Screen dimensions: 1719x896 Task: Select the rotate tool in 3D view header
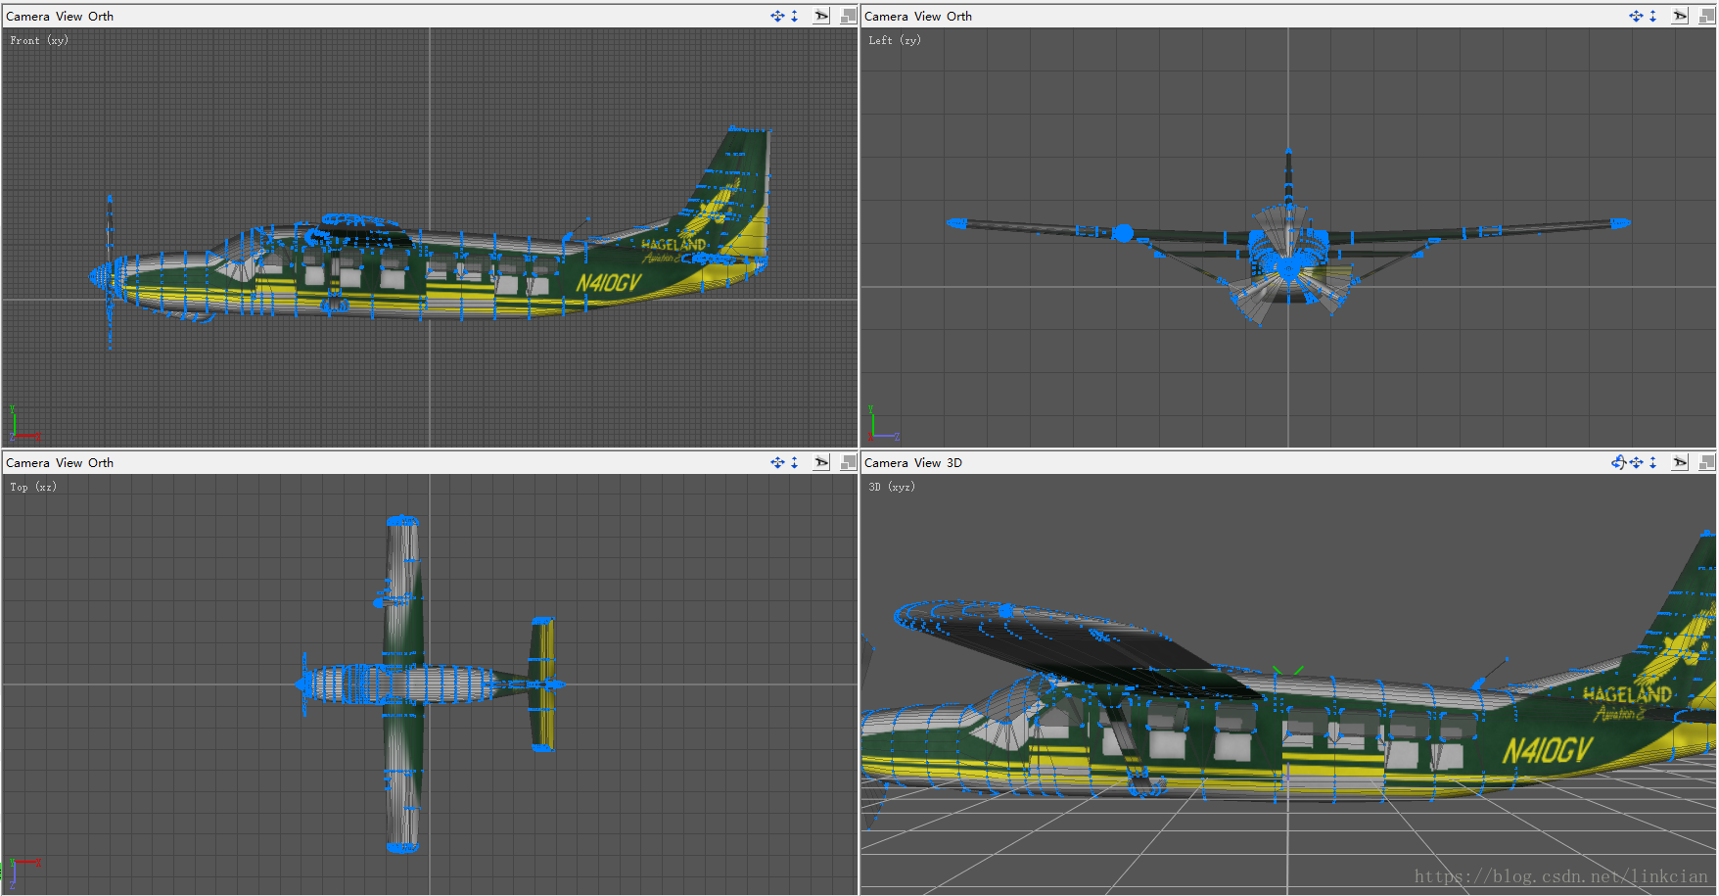(x=1618, y=462)
